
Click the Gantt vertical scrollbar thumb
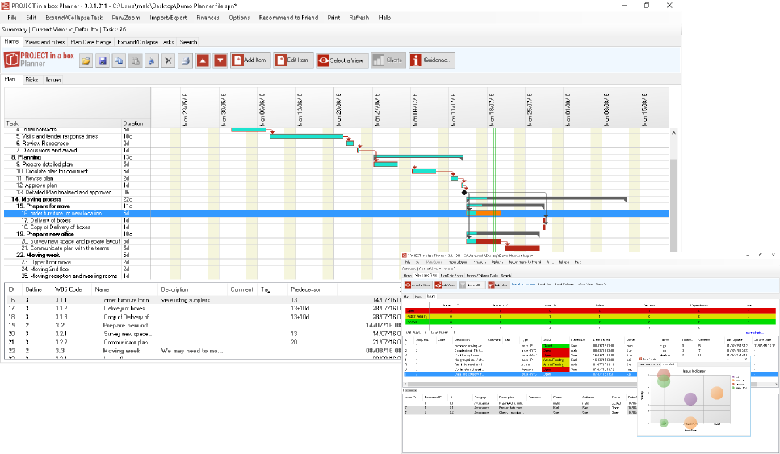(673, 206)
